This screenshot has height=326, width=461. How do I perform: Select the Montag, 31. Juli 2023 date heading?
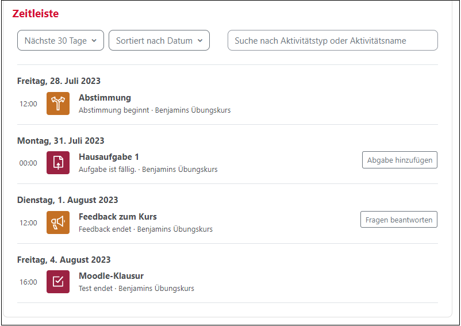point(61,141)
